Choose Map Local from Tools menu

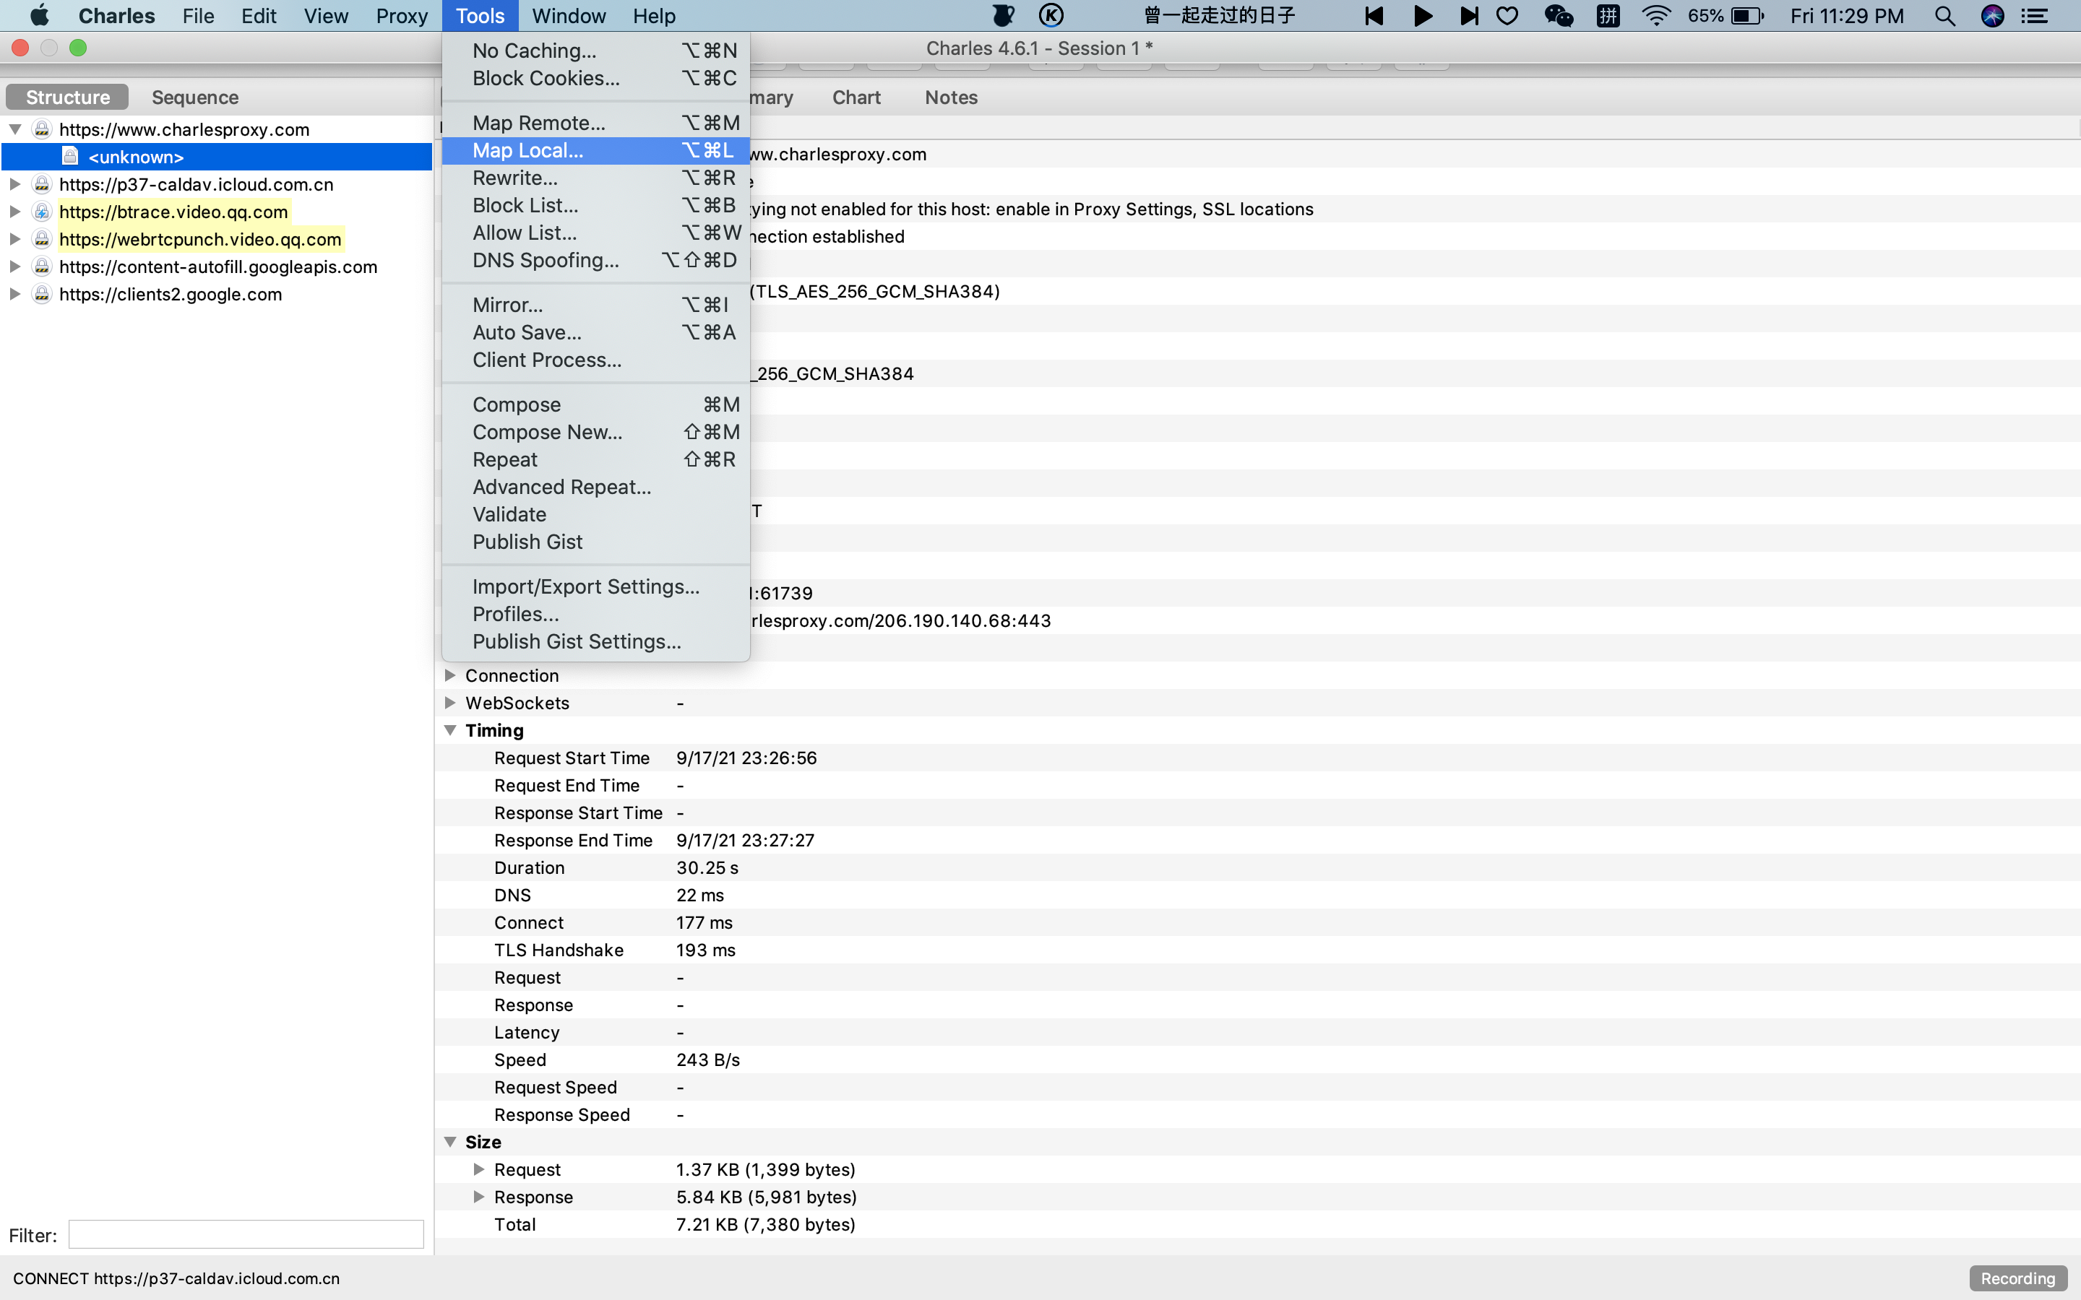point(527,150)
